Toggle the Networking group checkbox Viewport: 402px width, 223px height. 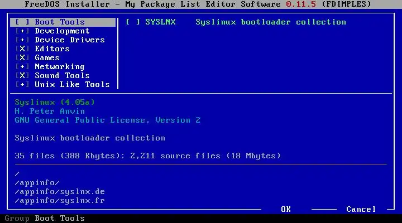click(x=22, y=66)
